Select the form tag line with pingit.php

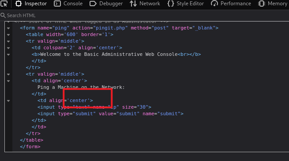(119, 28)
